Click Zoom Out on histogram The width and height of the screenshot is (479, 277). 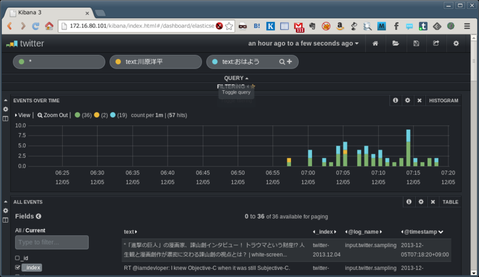point(53,115)
